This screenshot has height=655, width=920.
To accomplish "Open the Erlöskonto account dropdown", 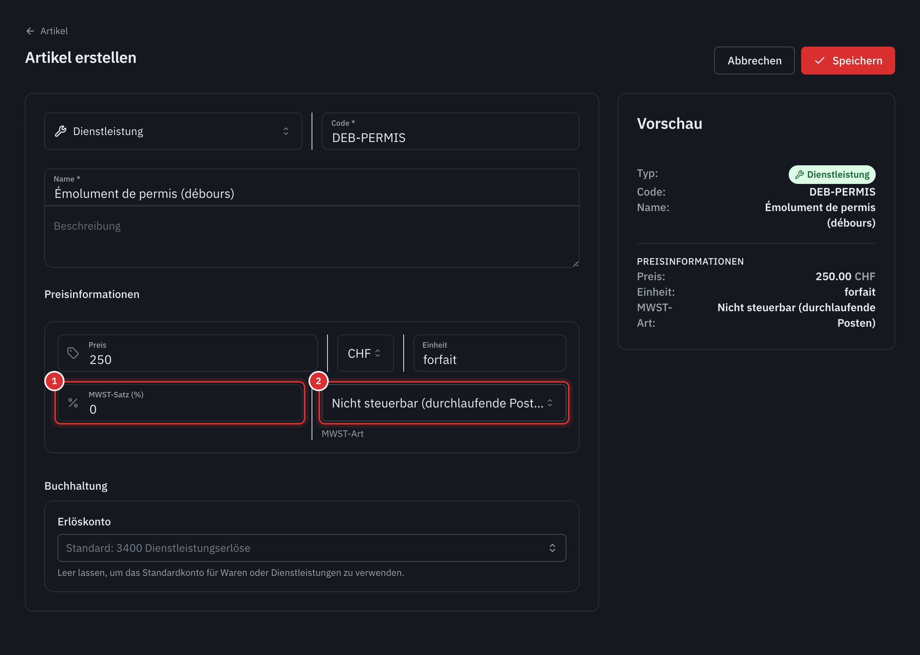I will [312, 548].
